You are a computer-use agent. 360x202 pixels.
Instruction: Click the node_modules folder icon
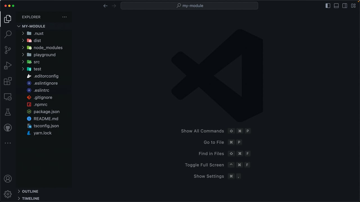[x=29, y=48]
